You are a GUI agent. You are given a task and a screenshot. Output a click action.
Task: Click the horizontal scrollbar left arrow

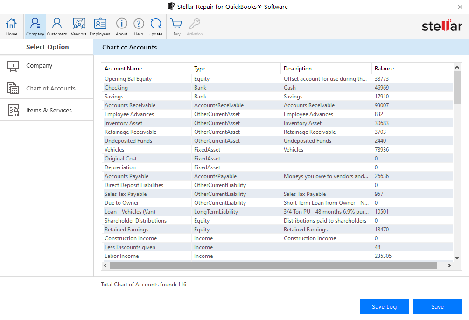[105, 265]
